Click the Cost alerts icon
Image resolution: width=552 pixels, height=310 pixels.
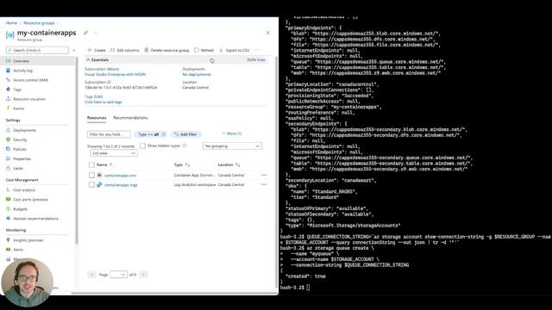8,199
